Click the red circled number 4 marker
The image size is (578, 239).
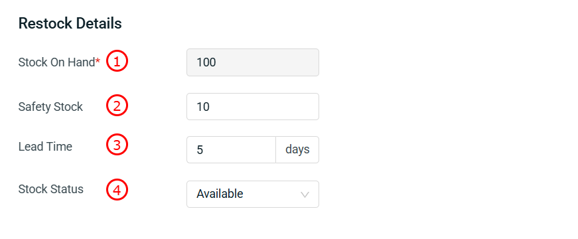[x=117, y=191]
